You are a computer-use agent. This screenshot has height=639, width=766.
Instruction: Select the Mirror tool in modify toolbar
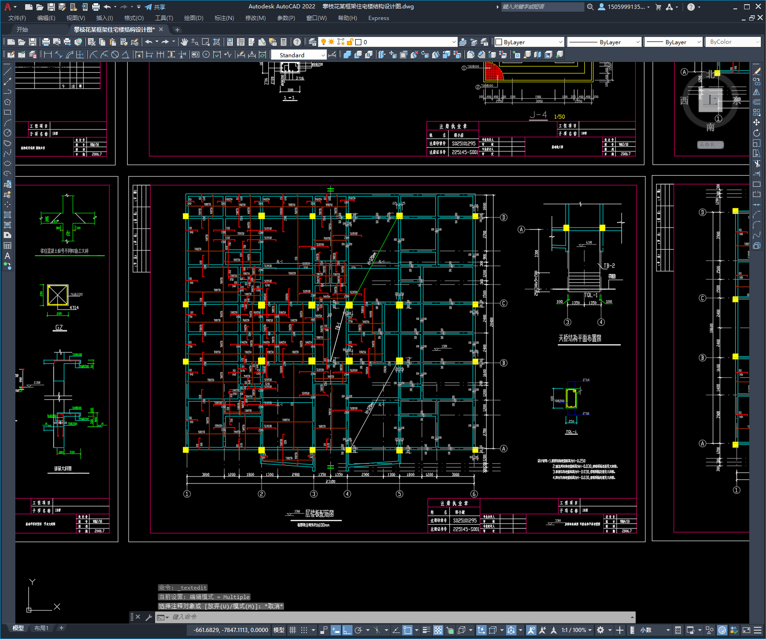click(x=757, y=92)
